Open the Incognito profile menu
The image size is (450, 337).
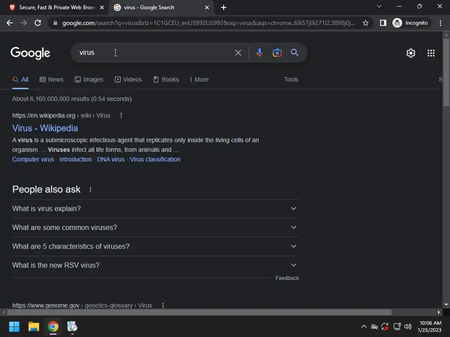411,23
